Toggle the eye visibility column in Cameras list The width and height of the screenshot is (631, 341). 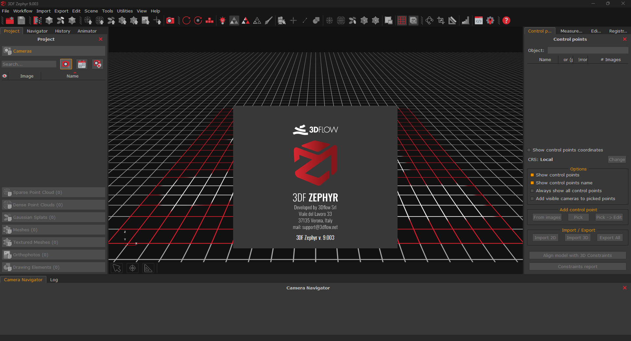[x=5, y=76]
